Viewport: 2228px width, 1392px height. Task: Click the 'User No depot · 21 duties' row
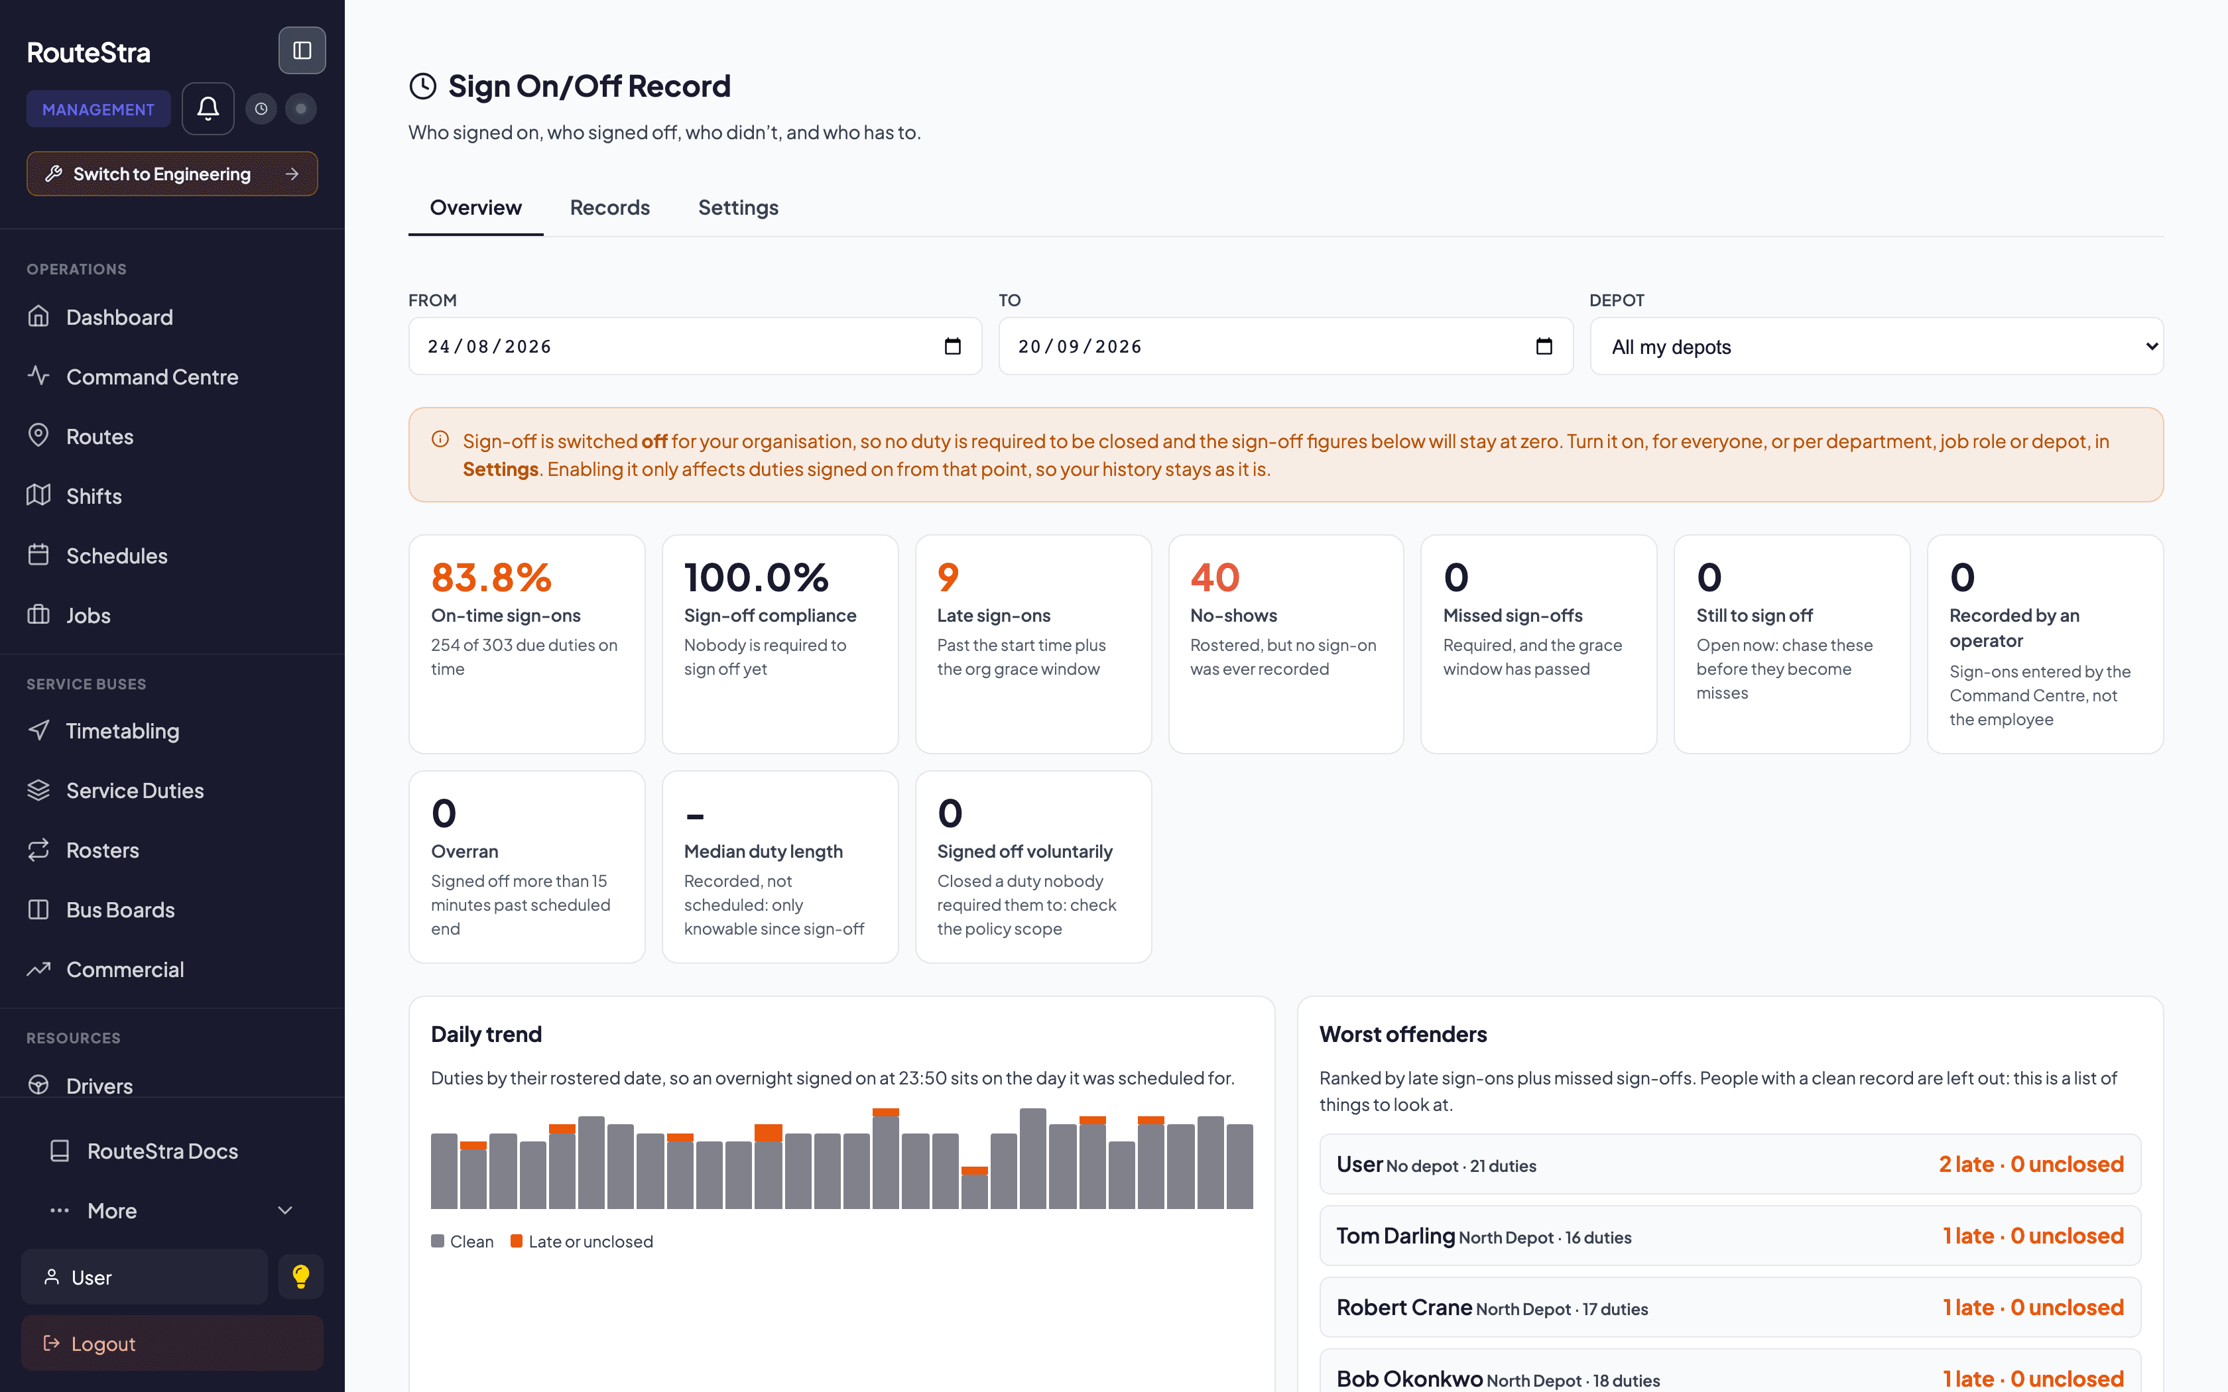pyautogui.click(x=1729, y=1165)
